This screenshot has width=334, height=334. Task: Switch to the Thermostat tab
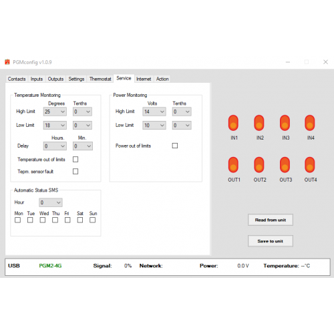(x=100, y=79)
